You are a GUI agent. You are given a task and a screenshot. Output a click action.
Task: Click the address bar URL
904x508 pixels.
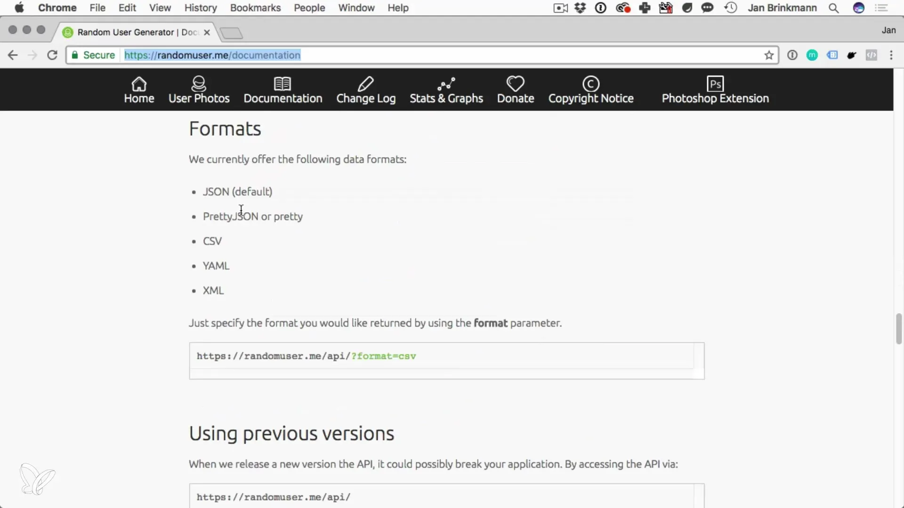pyautogui.click(x=212, y=55)
